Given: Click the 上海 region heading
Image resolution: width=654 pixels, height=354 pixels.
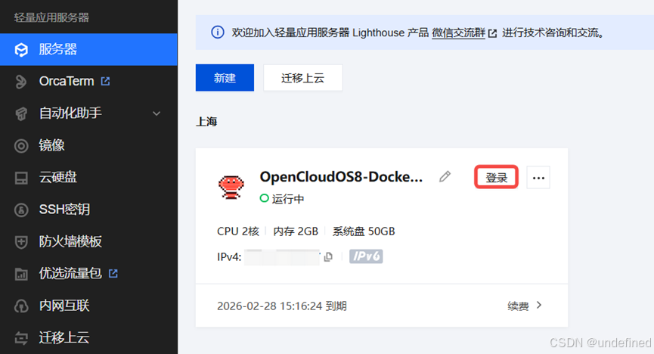Looking at the screenshot, I should [x=206, y=122].
